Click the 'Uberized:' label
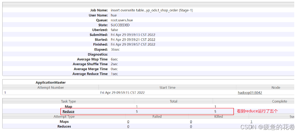 [x=100, y=30]
